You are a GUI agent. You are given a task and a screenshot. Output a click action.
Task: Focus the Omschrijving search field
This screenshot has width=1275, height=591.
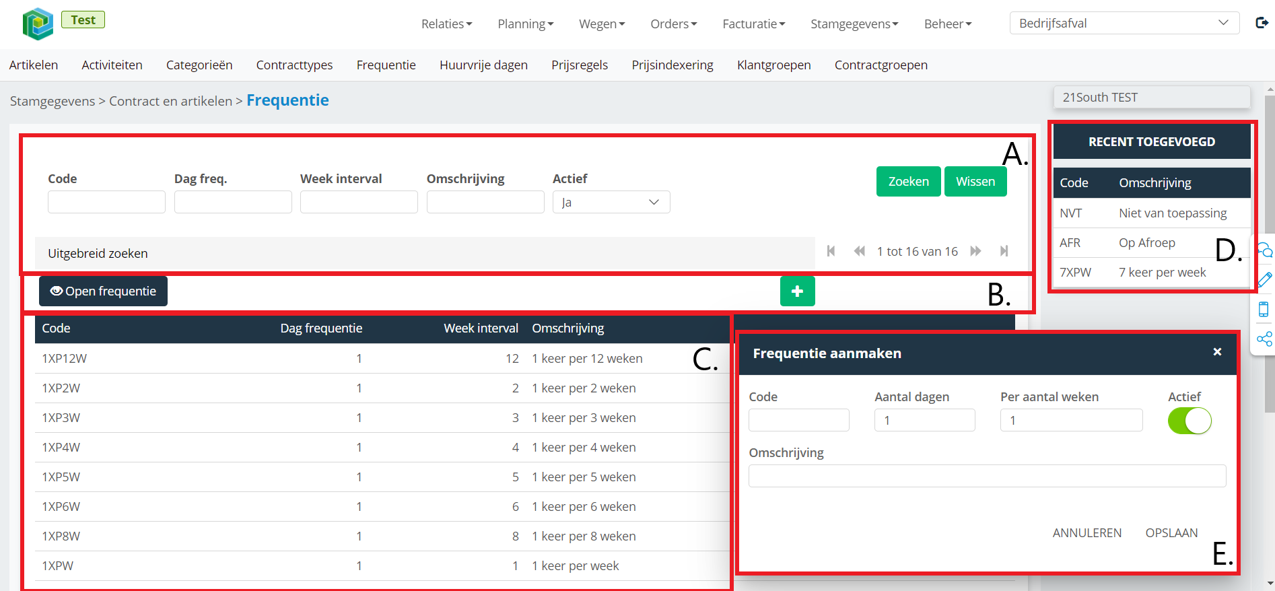pos(485,202)
